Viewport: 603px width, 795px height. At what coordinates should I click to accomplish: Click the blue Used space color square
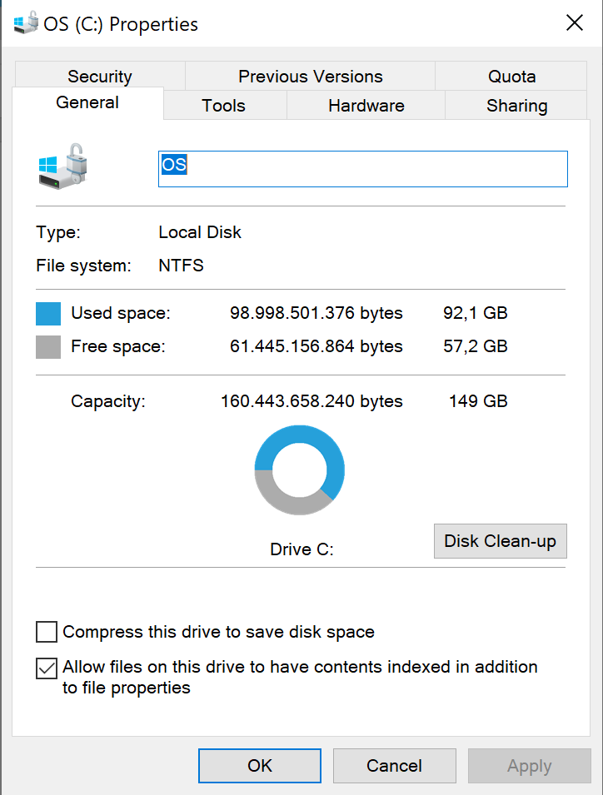(48, 313)
